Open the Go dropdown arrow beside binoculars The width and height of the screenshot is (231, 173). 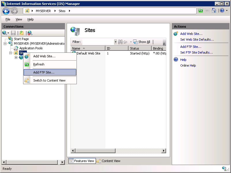click(131, 42)
